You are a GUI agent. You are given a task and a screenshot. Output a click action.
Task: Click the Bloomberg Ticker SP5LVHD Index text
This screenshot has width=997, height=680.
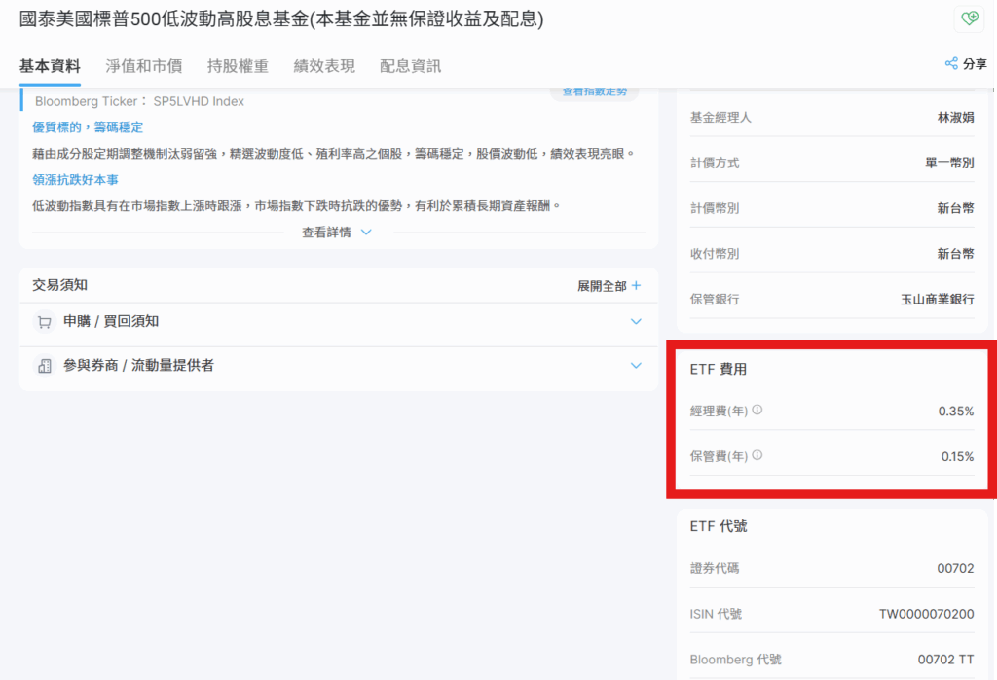(139, 102)
